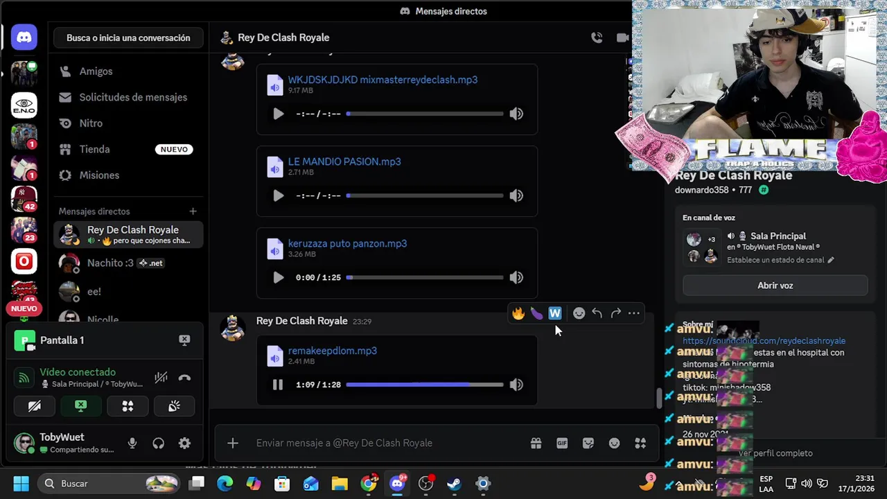Open activities button in voice panel
Image resolution: width=887 pixels, height=499 pixels.
[128, 406]
